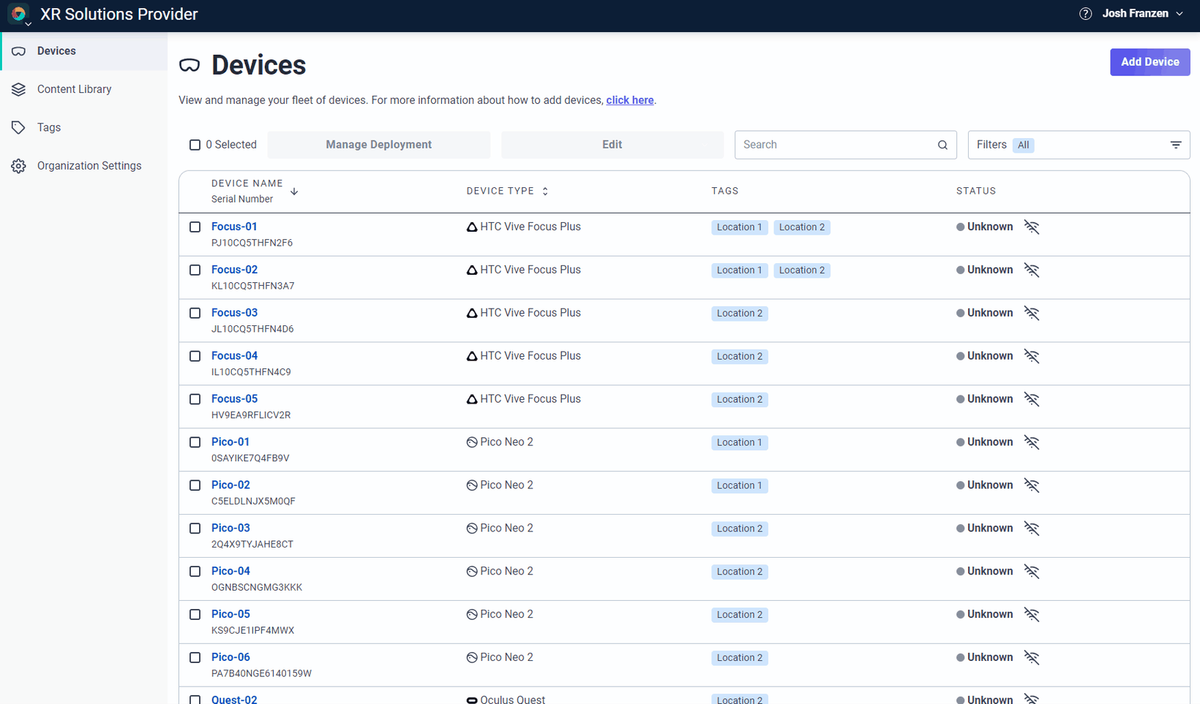Open the Pico-06 device link
Screen dimensions: 1200x704
tap(230, 657)
